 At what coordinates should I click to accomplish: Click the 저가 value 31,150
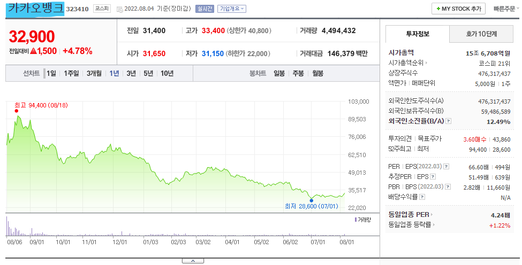tap(213, 53)
